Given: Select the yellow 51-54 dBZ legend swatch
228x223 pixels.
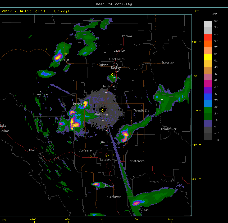Looking at the screenshot, I should coord(208,57).
